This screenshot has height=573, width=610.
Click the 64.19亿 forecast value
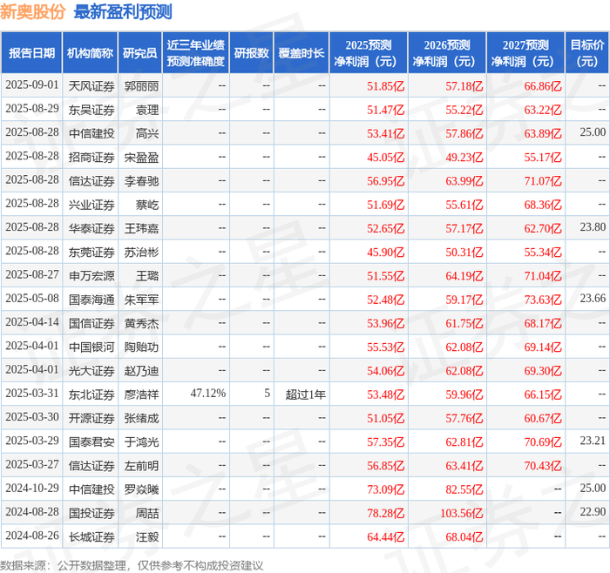(464, 276)
